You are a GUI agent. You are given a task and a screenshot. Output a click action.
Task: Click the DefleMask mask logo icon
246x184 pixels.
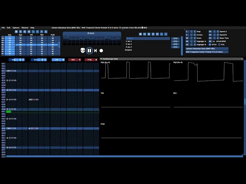[x=83, y=51]
